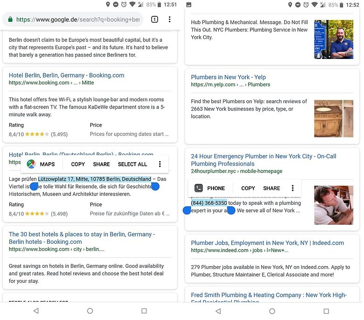The image size is (364, 320).
Task: Tap the Yelp bathroom vanity thumbnail
Action: click(334, 118)
